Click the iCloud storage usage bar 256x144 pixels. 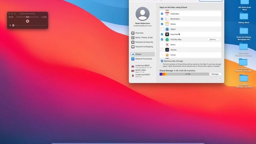coord(184,74)
